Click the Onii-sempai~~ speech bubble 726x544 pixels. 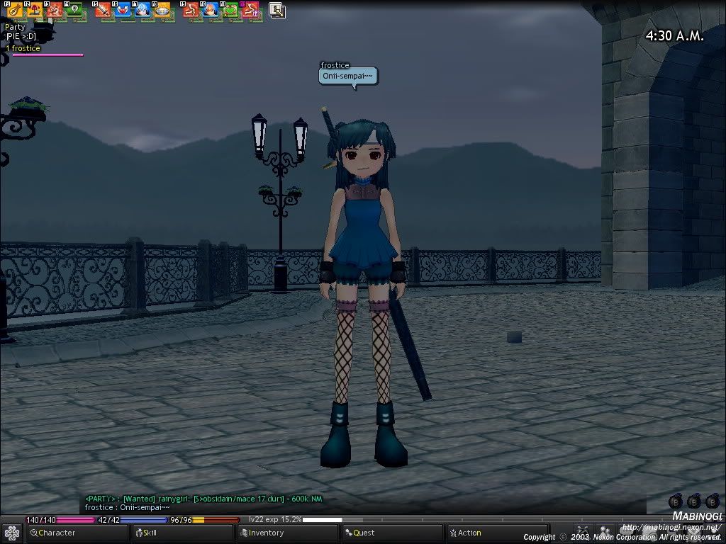tap(348, 76)
